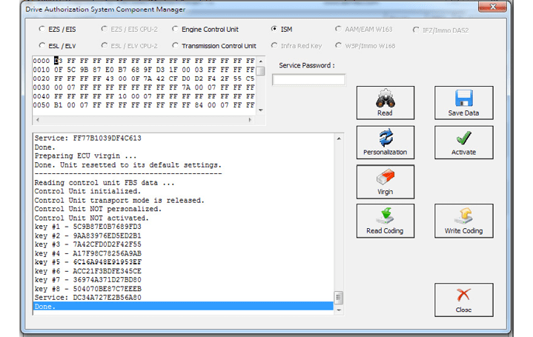
Task: Click Write Coding yellow arrow icon
Action: pos(463,221)
